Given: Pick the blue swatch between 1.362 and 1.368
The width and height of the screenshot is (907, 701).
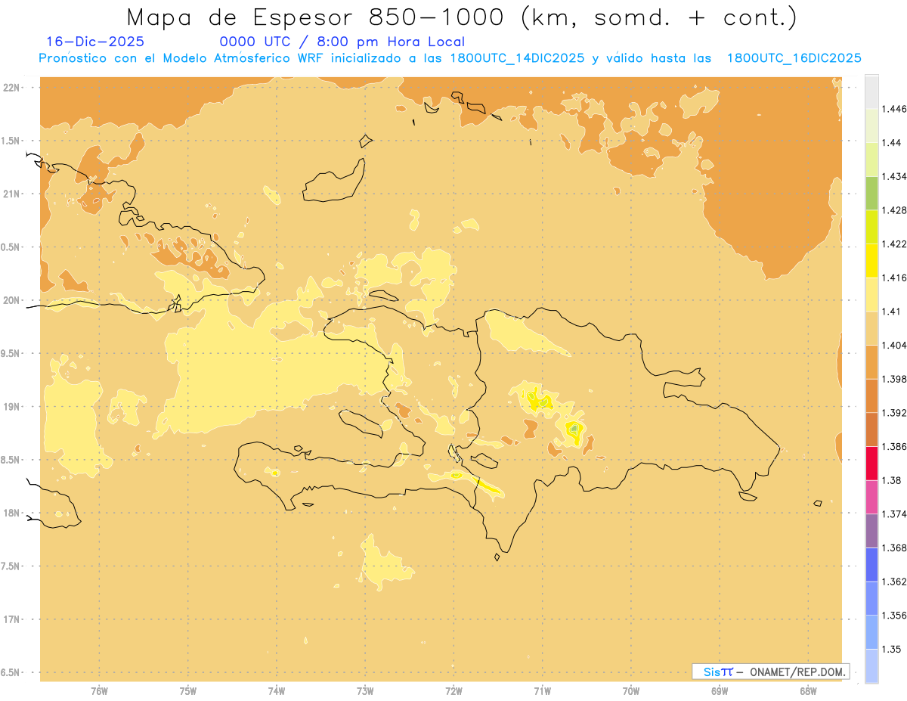Looking at the screenshot, I should (871, 564).
